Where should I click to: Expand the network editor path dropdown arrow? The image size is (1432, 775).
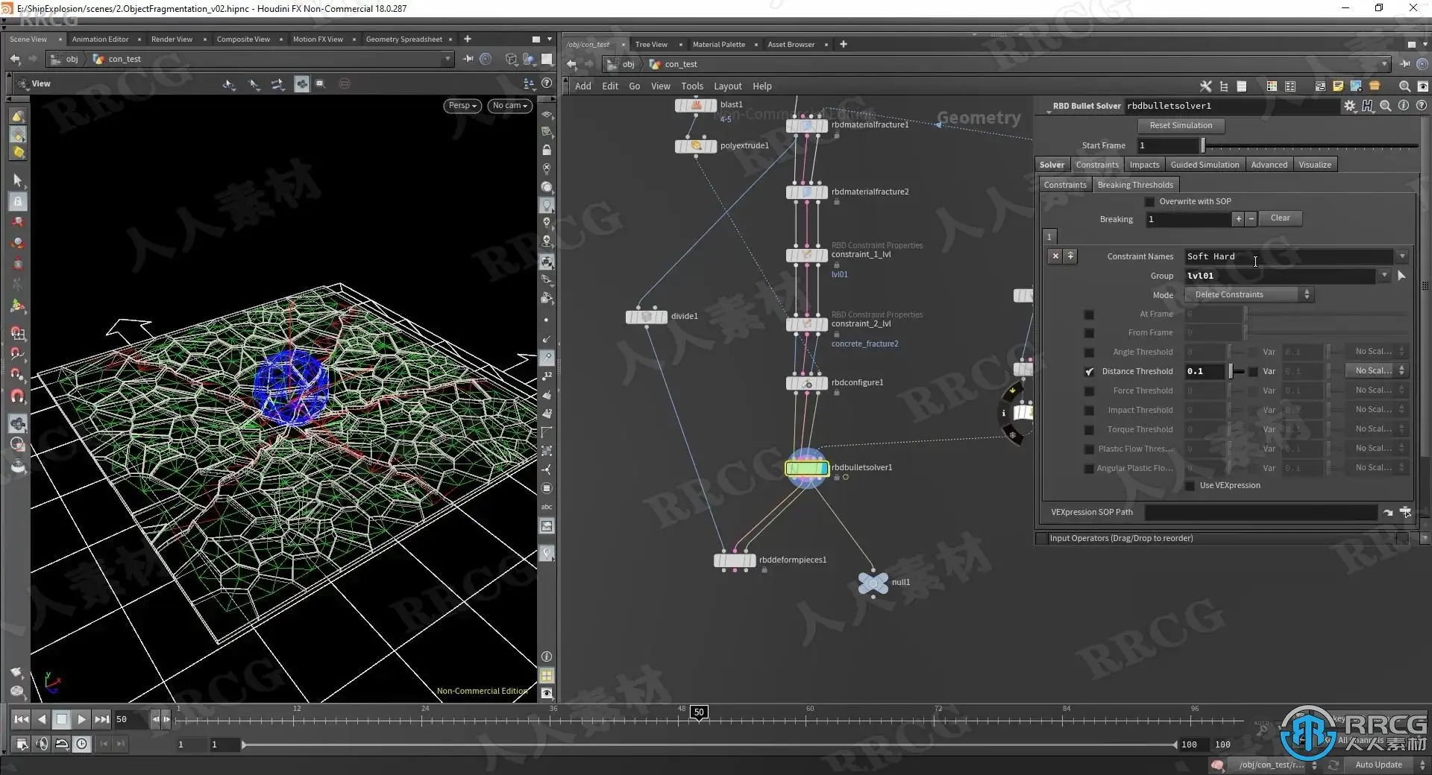[x=1384, y=64]
